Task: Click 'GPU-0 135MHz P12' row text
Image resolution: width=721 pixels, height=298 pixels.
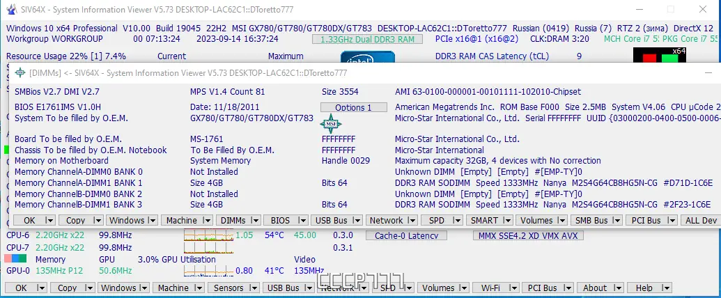Action: [x=45, y=271]
